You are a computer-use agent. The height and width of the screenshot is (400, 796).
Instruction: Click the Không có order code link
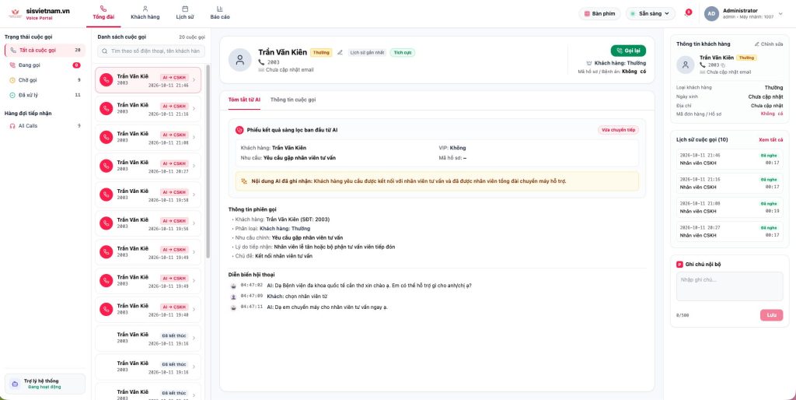tap(772, 114)
